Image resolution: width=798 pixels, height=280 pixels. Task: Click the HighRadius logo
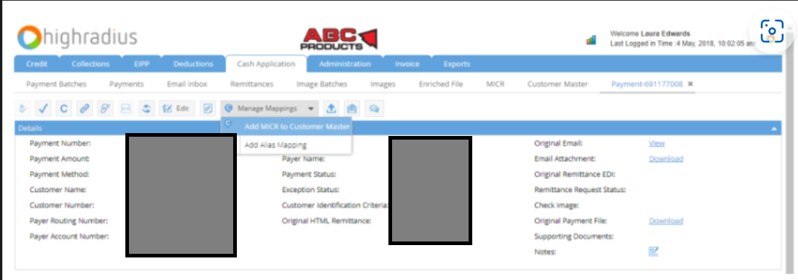[x=77, y=38]
